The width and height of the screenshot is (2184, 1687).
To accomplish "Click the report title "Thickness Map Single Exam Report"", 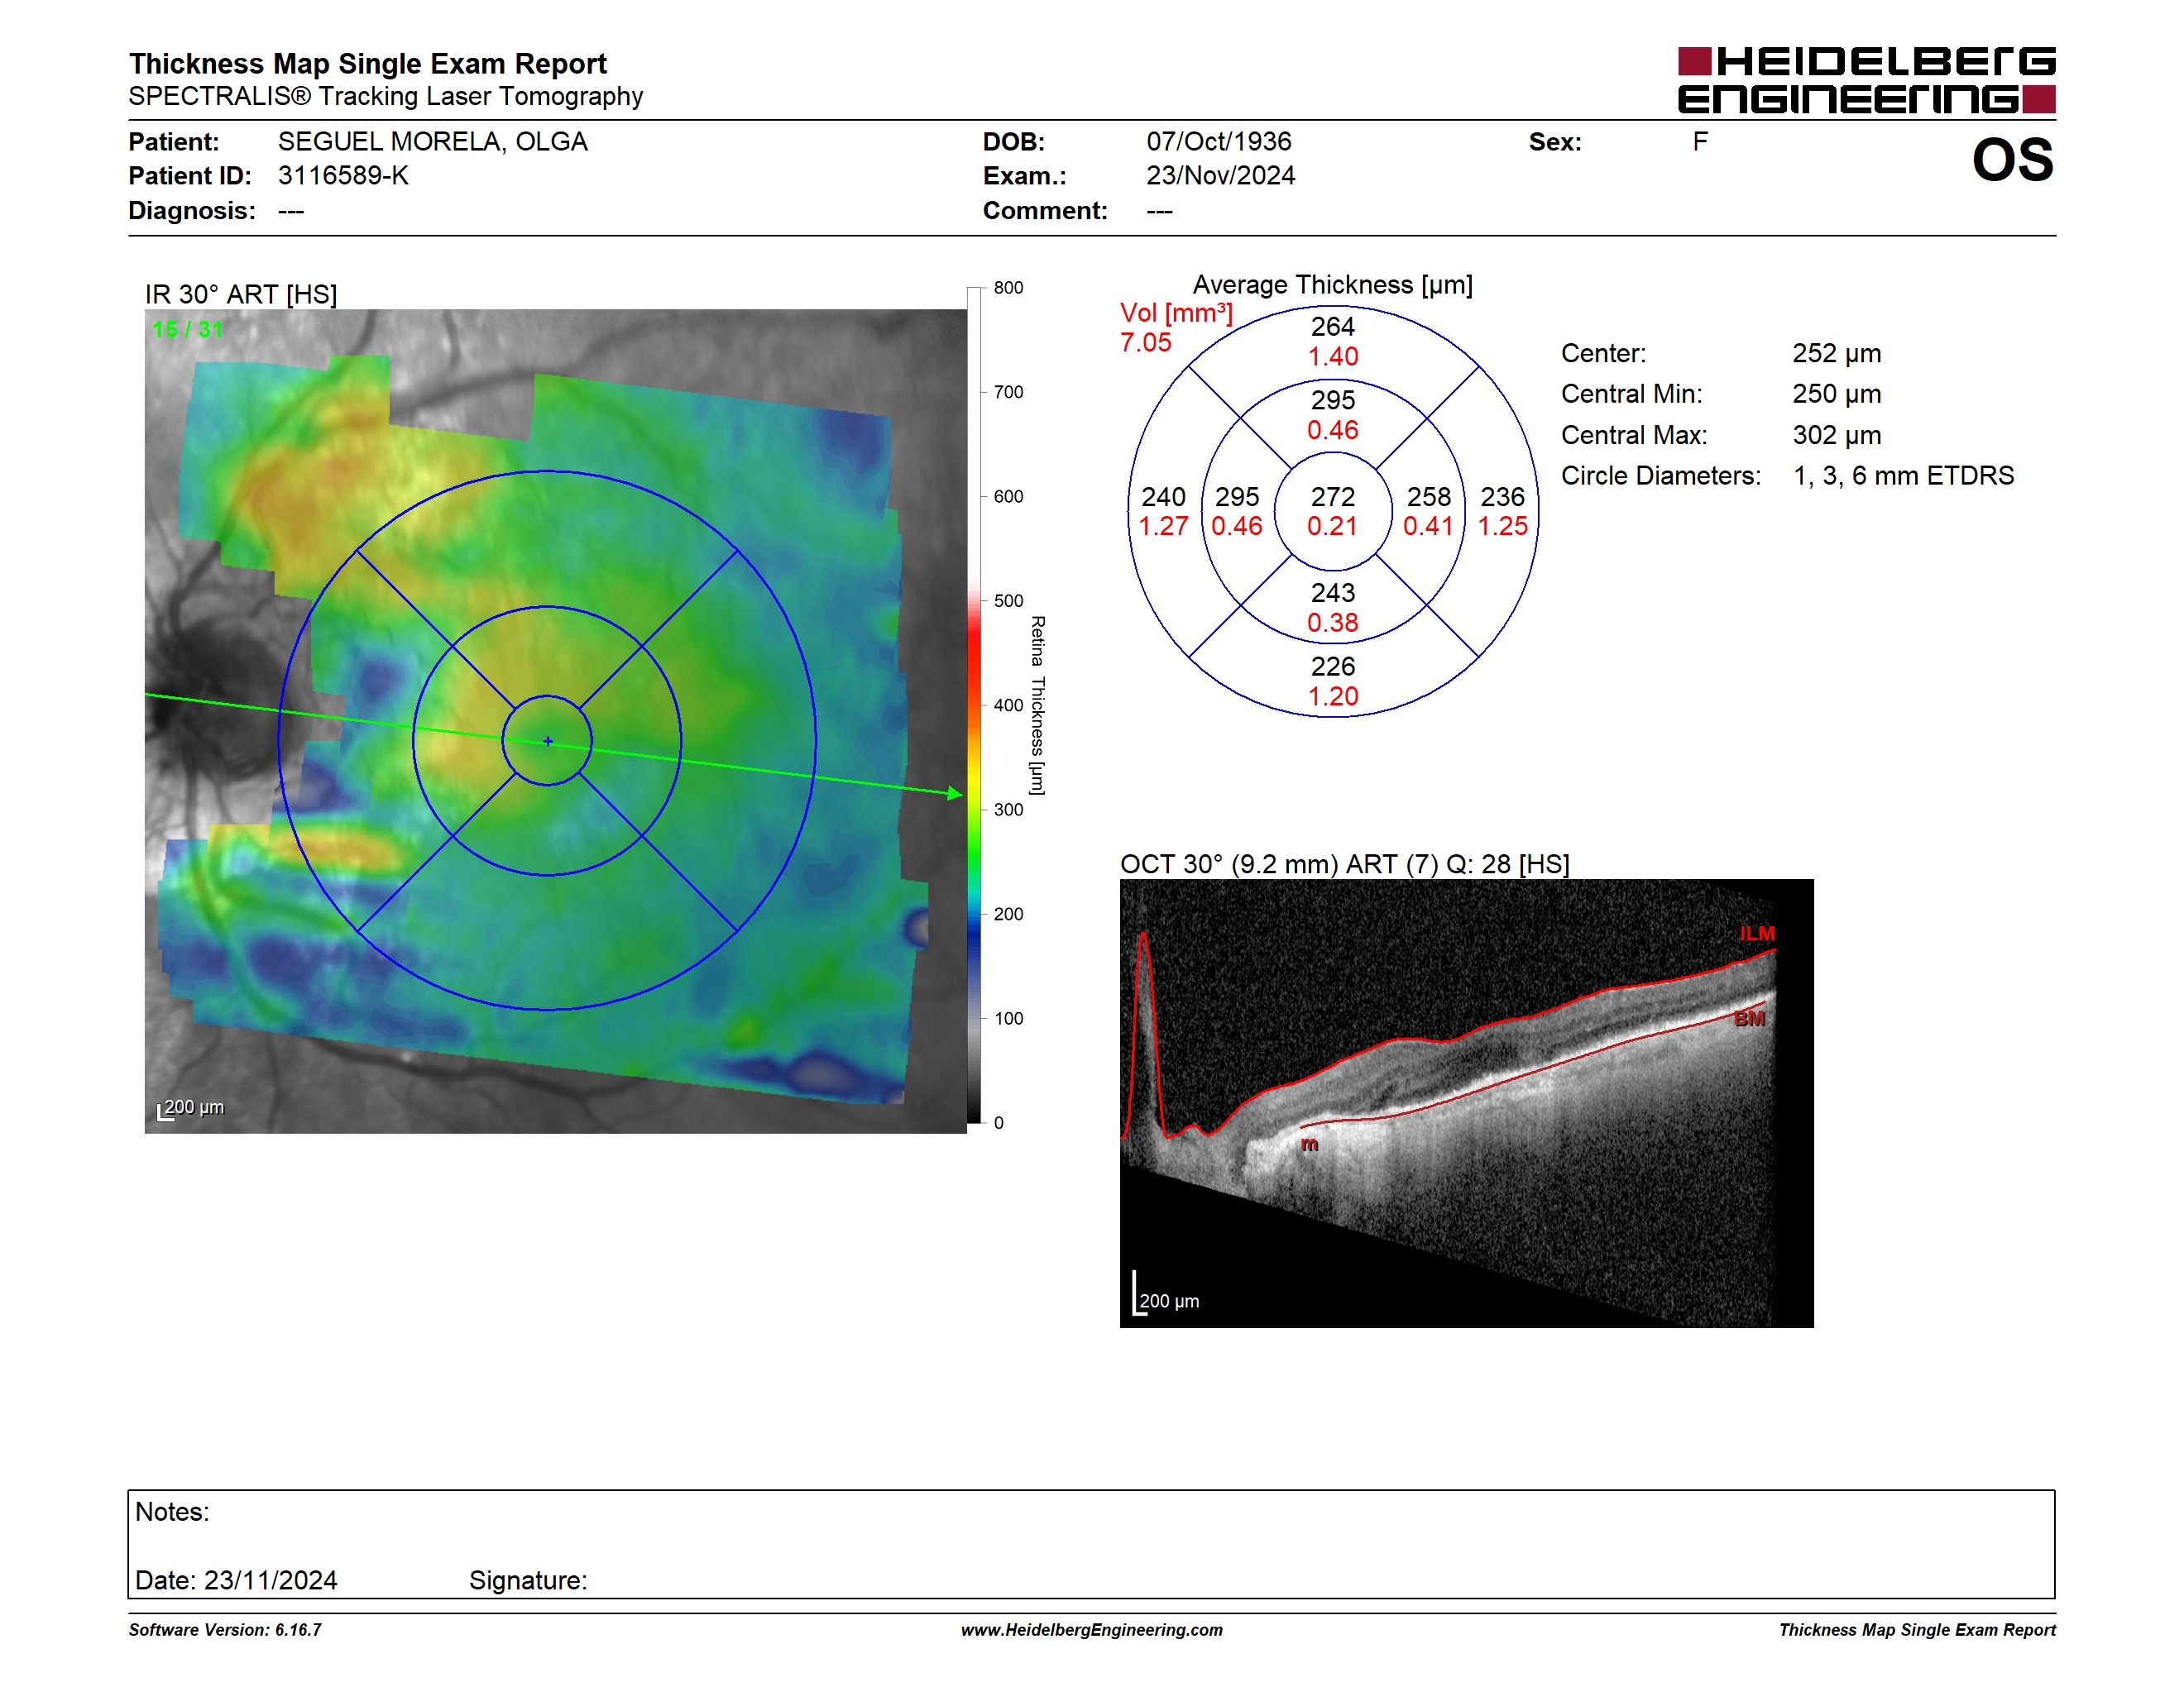I will coord(367,63).
